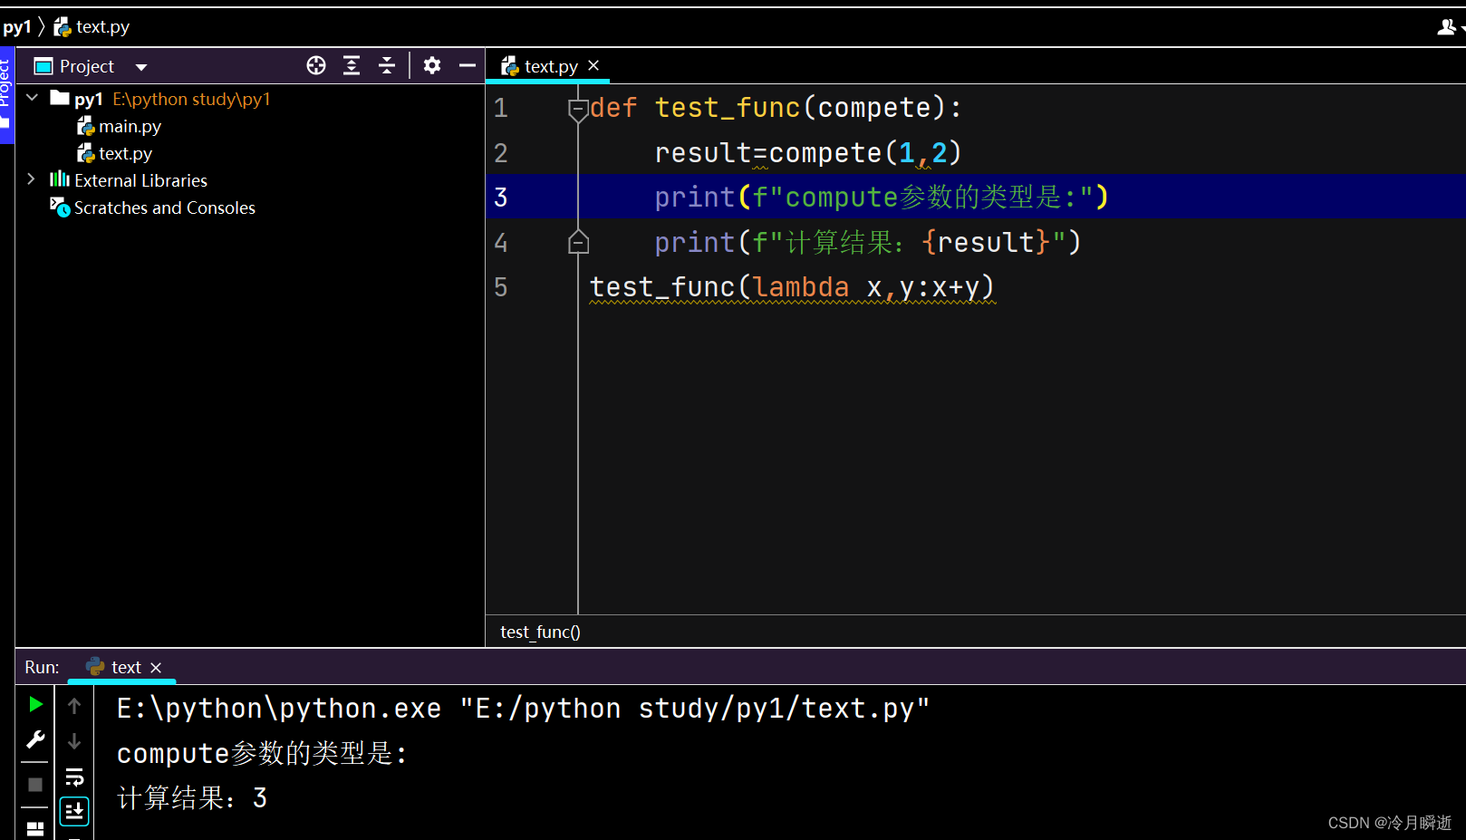1466x840 pixels.
Task: Click the Collapse All icon in Project toolbar
Action: coord(386,65)
